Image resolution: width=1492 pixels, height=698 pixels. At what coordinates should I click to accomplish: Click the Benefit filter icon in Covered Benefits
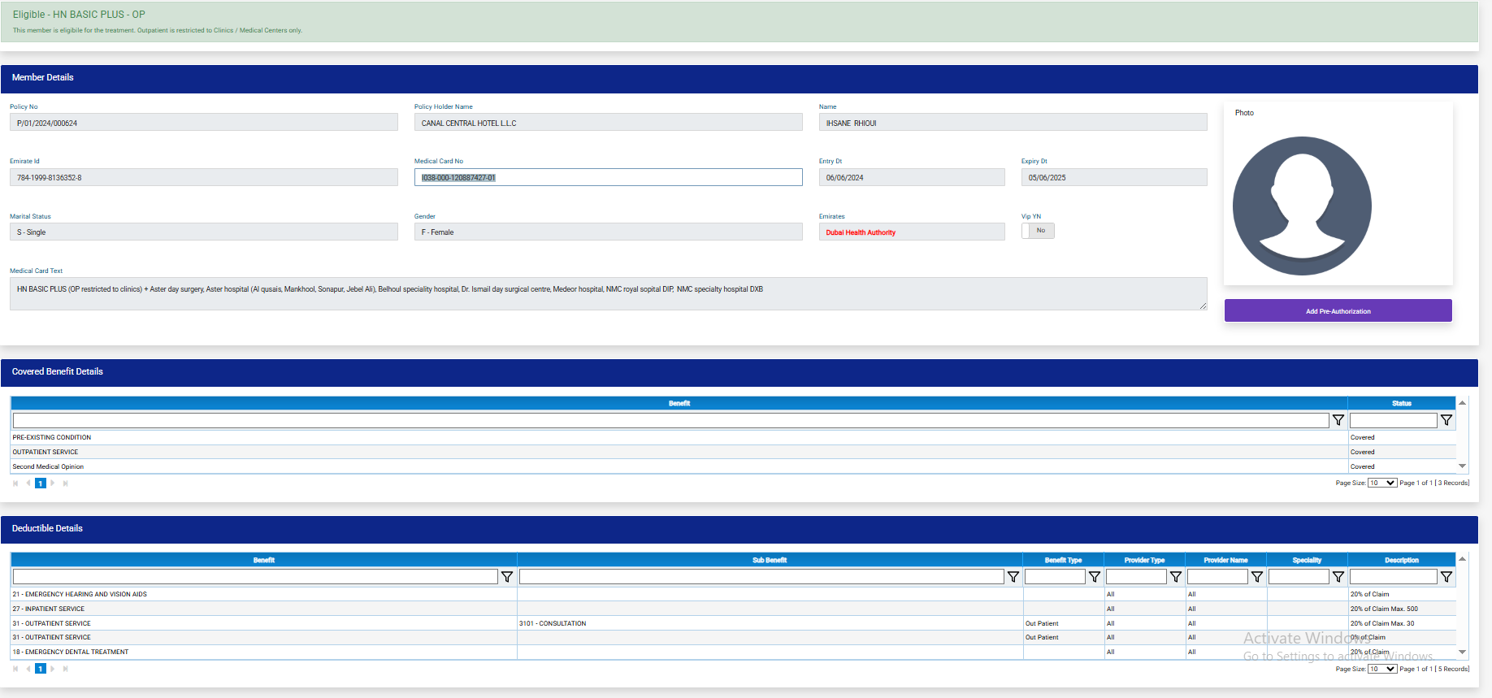point(1338,420)
